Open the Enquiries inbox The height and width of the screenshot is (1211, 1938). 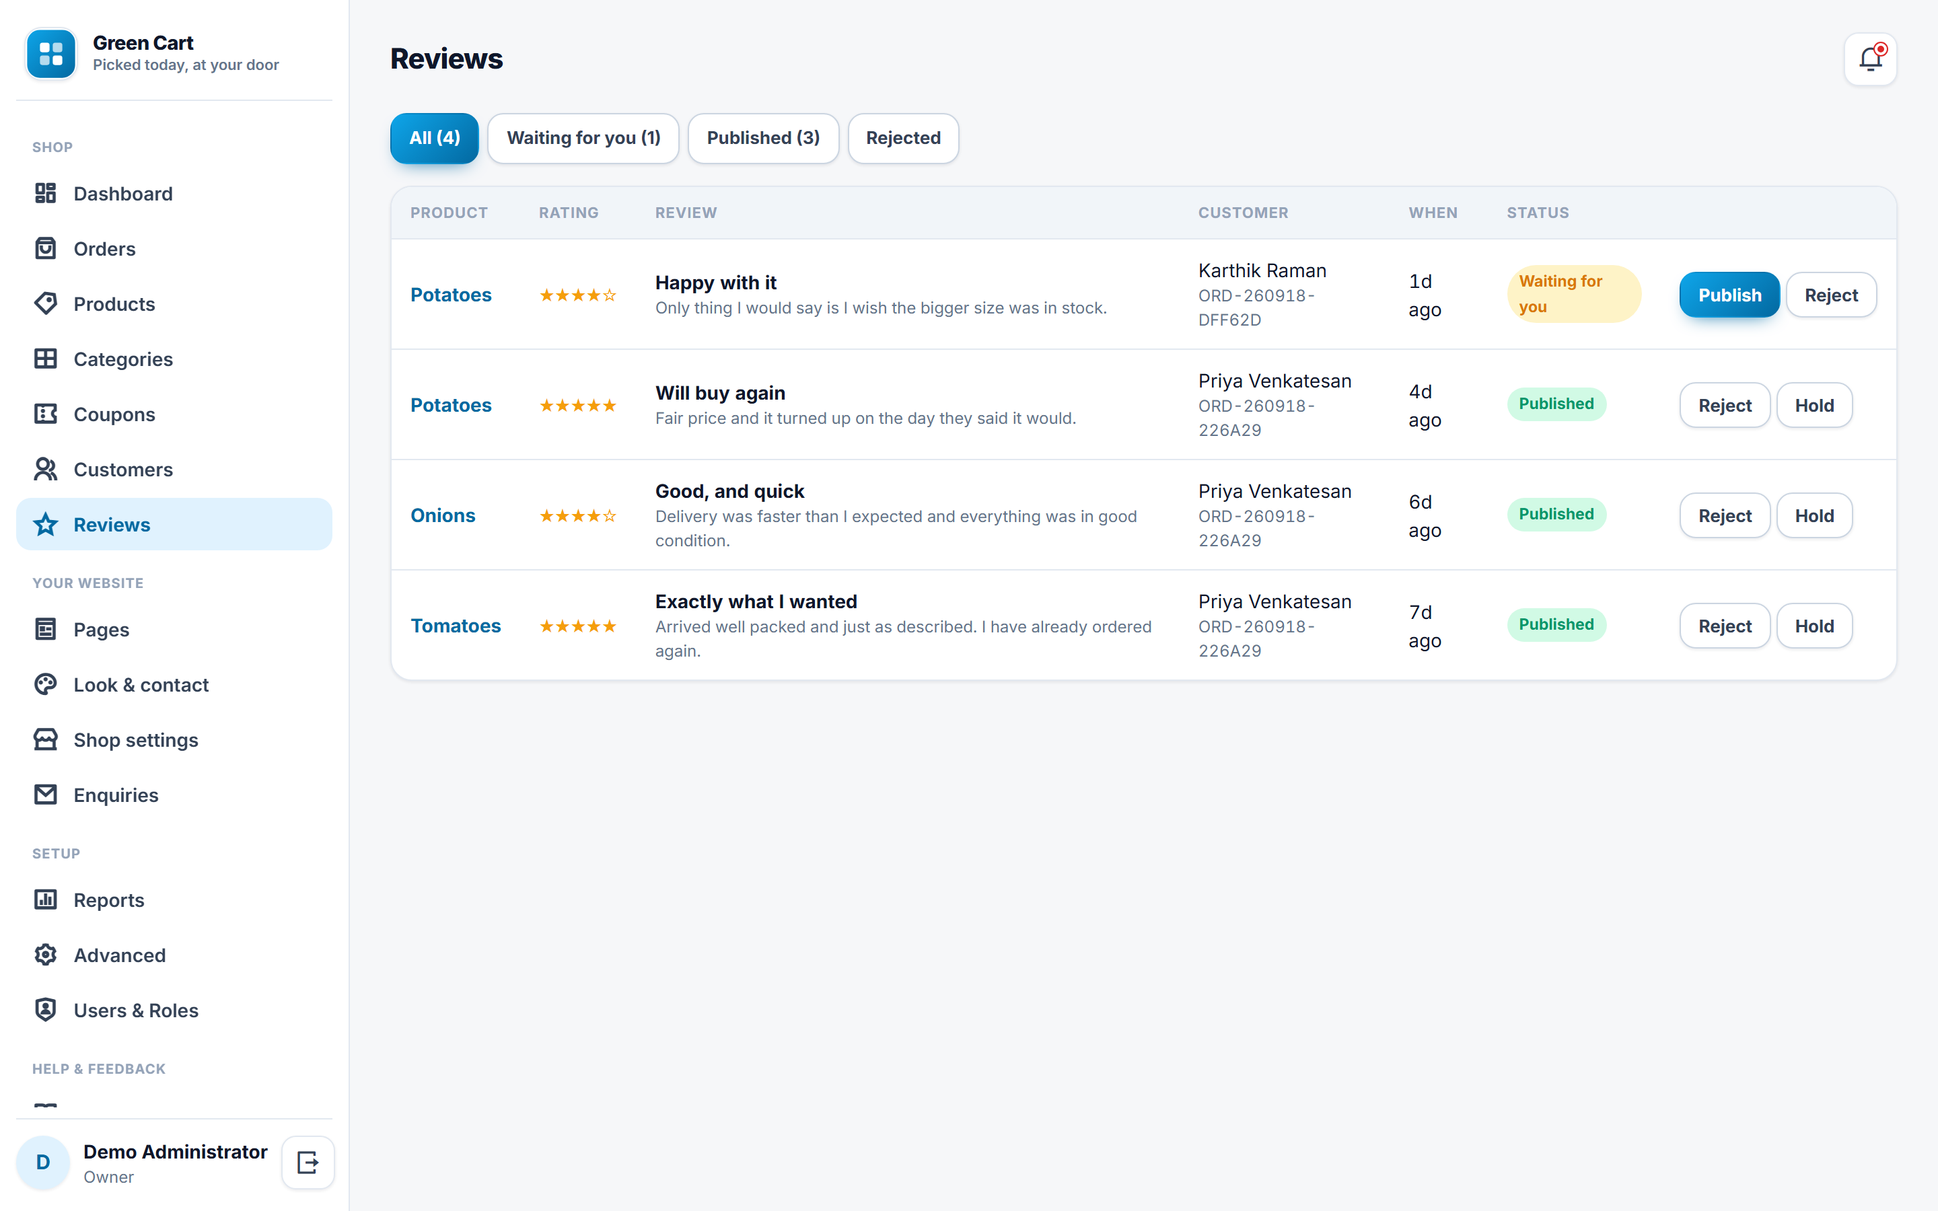pyautogui.click(x=174, y=795)
